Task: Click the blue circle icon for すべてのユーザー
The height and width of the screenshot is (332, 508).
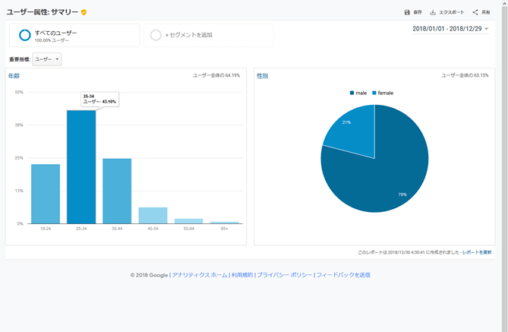Action: click(25, 35)
